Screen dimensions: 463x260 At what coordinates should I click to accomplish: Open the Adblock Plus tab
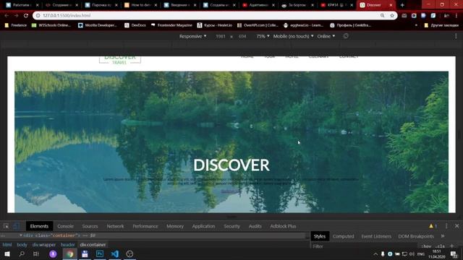pyautogui.click(x=283, y=226)
